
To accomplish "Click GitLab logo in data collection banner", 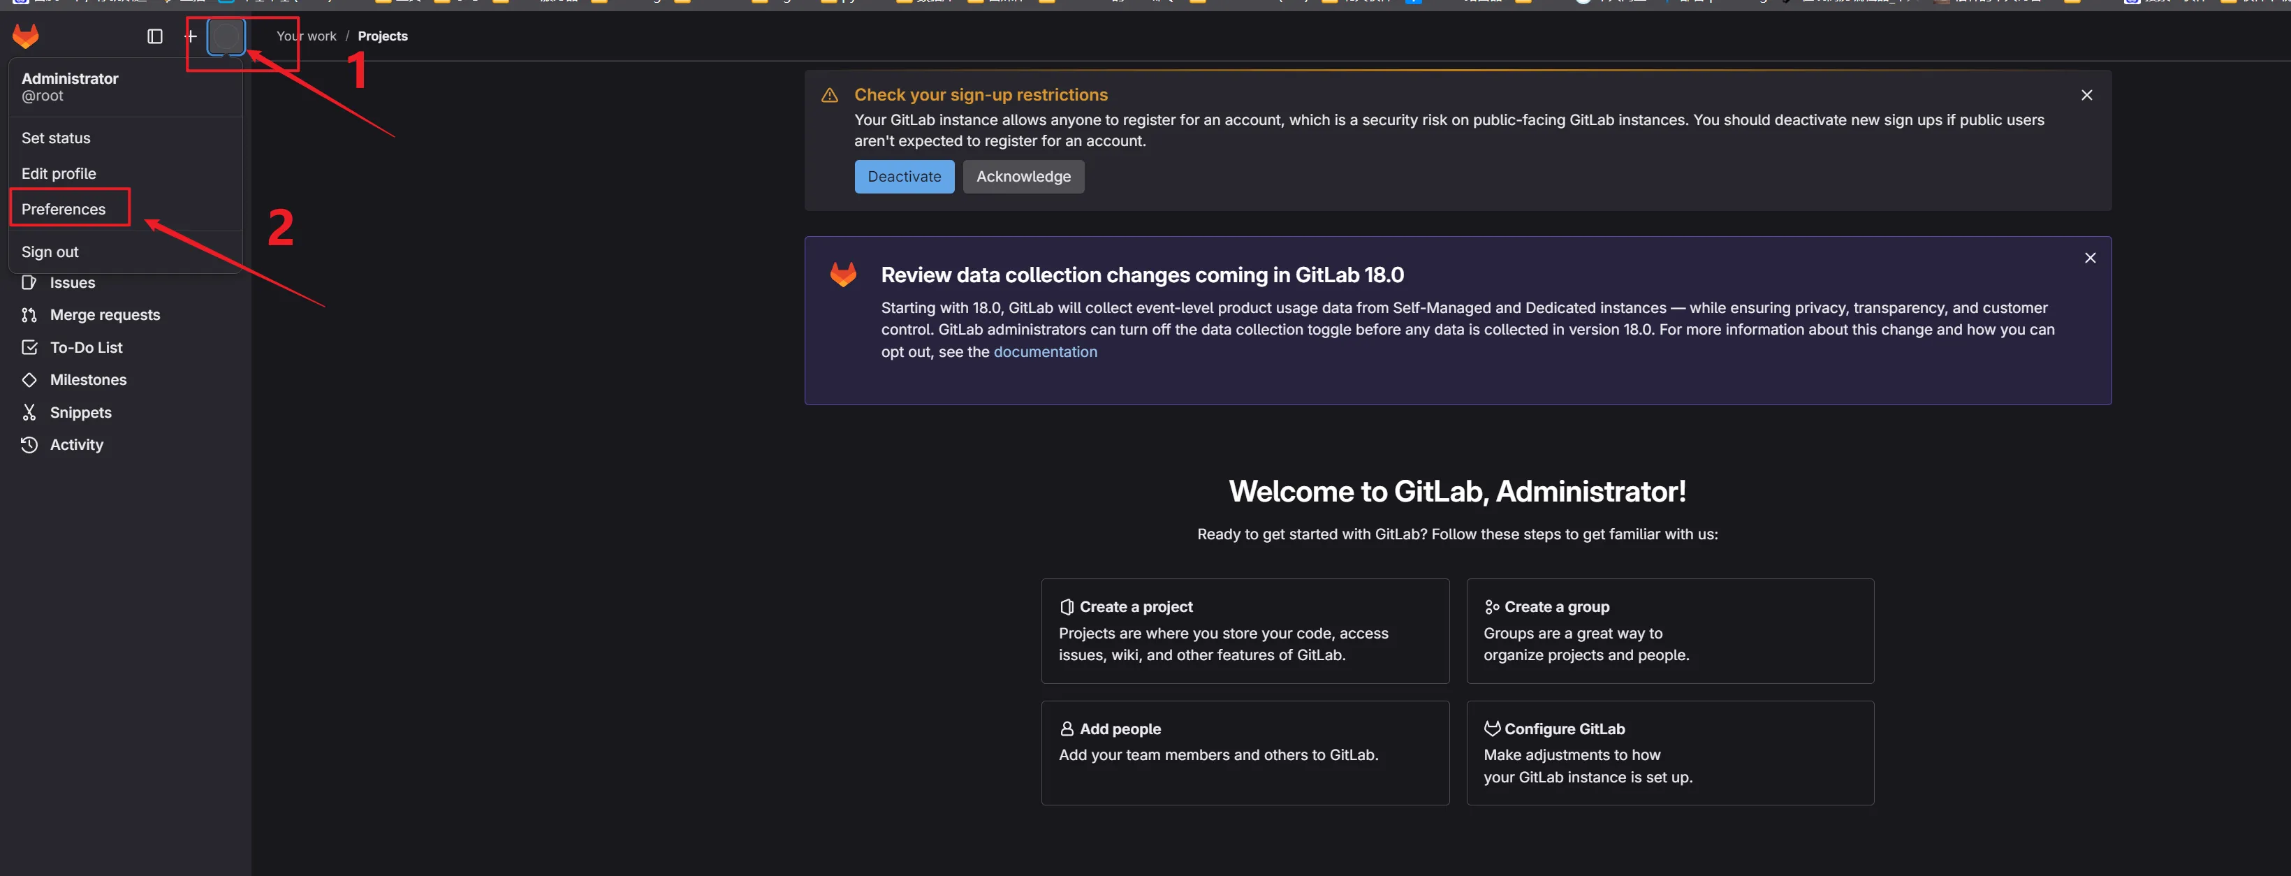I will (843, 274).
